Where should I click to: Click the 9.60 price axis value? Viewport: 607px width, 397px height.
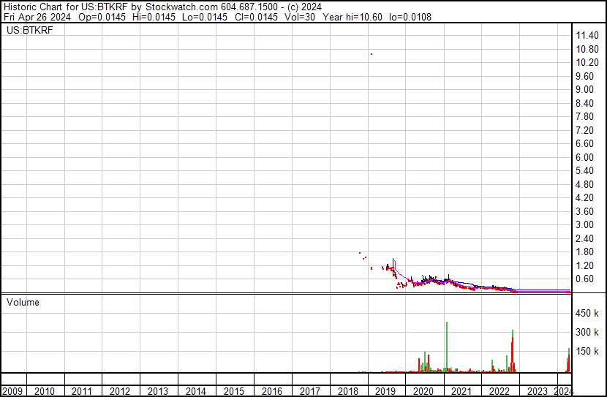pyautogui.click(x=584, y=76)
